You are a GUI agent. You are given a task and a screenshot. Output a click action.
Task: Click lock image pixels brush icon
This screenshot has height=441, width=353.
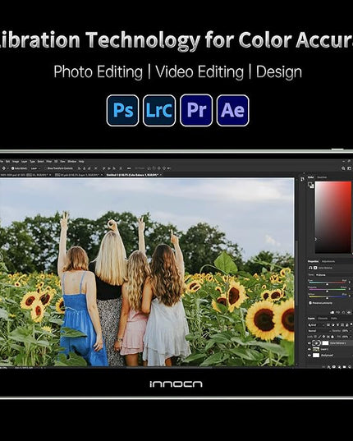point(320,337)
